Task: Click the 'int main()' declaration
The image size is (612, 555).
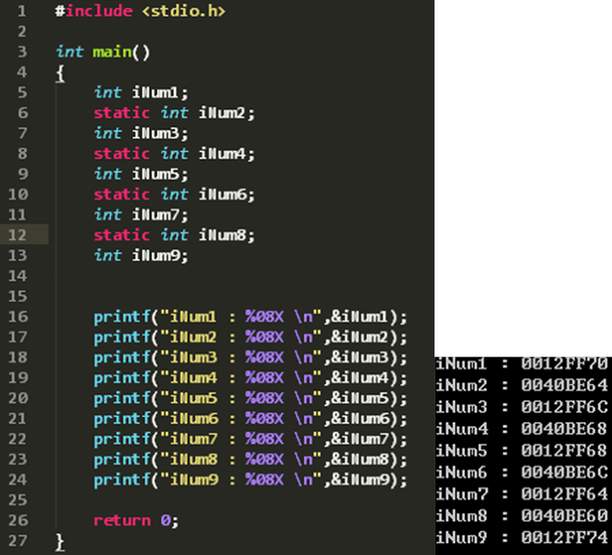Action: coord(102,52)
